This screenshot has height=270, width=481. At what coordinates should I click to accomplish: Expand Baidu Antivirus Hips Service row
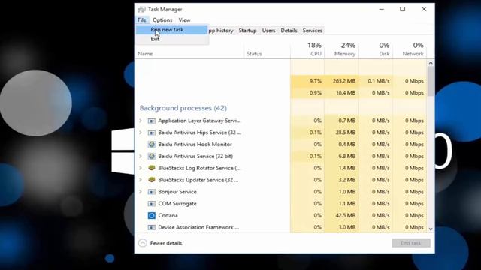click(x=141, y=133)
